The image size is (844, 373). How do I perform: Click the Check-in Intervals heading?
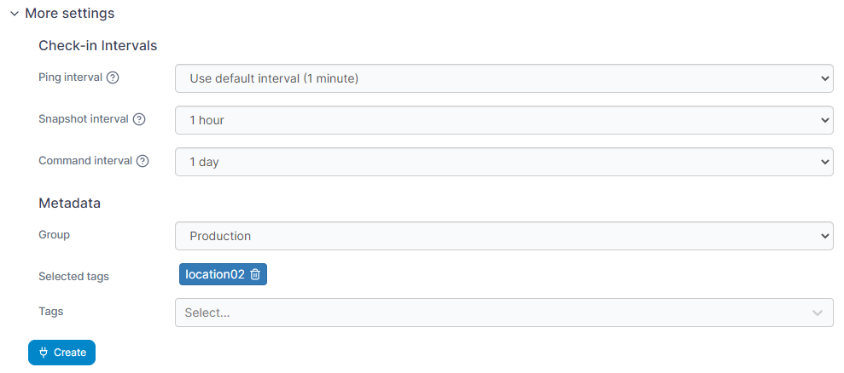[97, 45]
